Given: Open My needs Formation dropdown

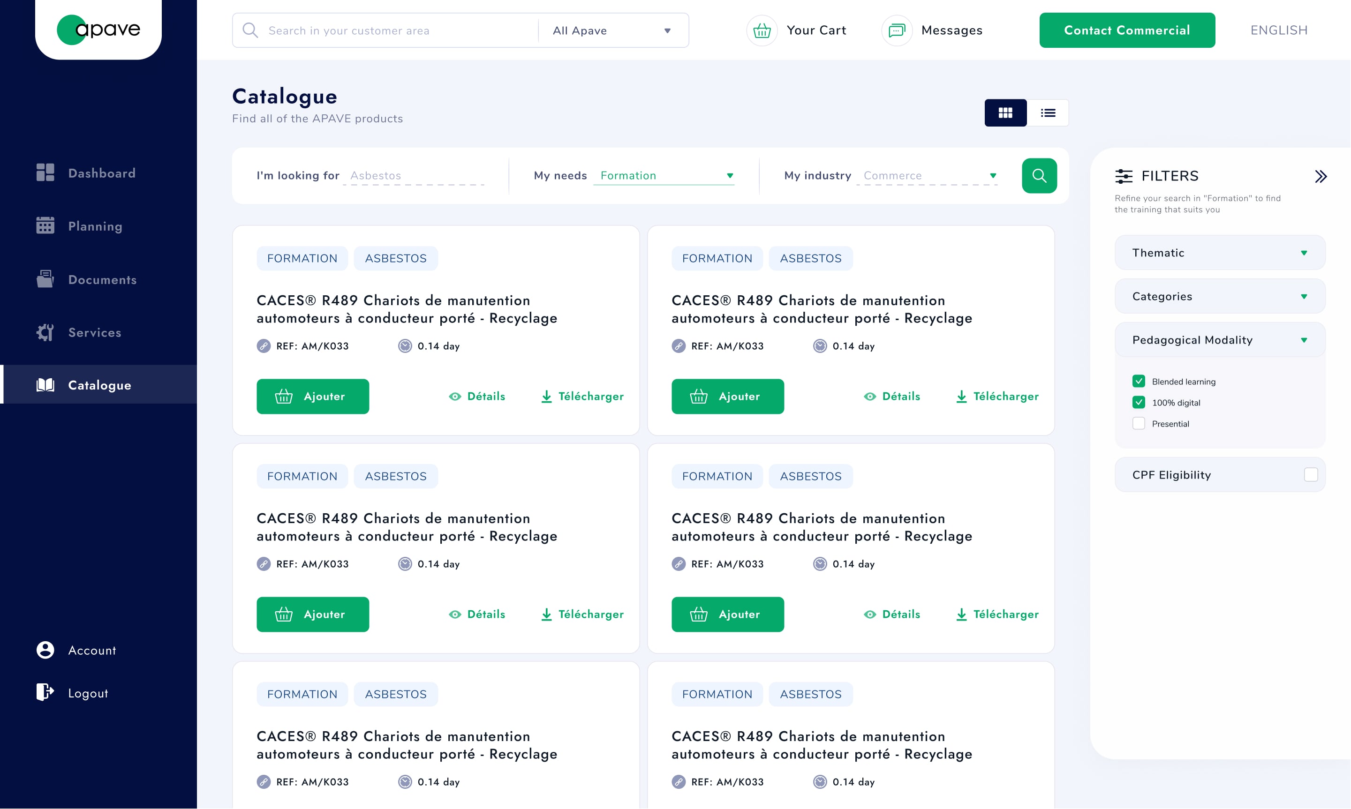Looking at the screenshot, I should click(664, 176).
